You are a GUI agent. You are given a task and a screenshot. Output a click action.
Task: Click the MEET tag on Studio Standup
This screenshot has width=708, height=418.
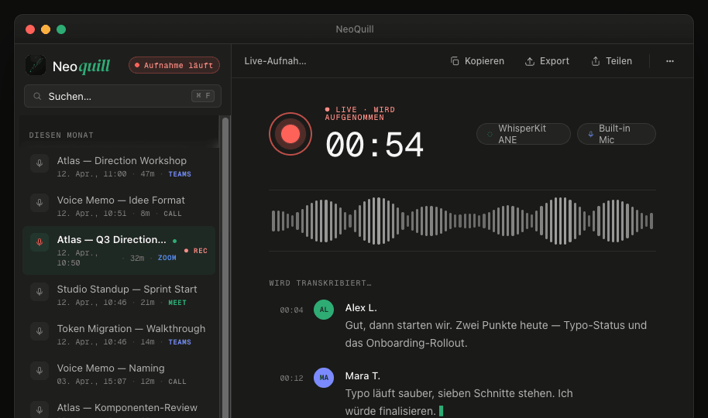[177, 303]
